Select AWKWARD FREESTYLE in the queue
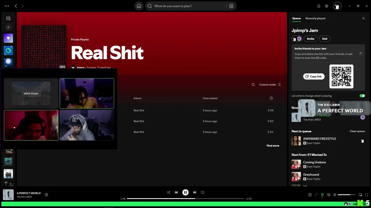Screen dimensions: 371x208 [328, 141]
